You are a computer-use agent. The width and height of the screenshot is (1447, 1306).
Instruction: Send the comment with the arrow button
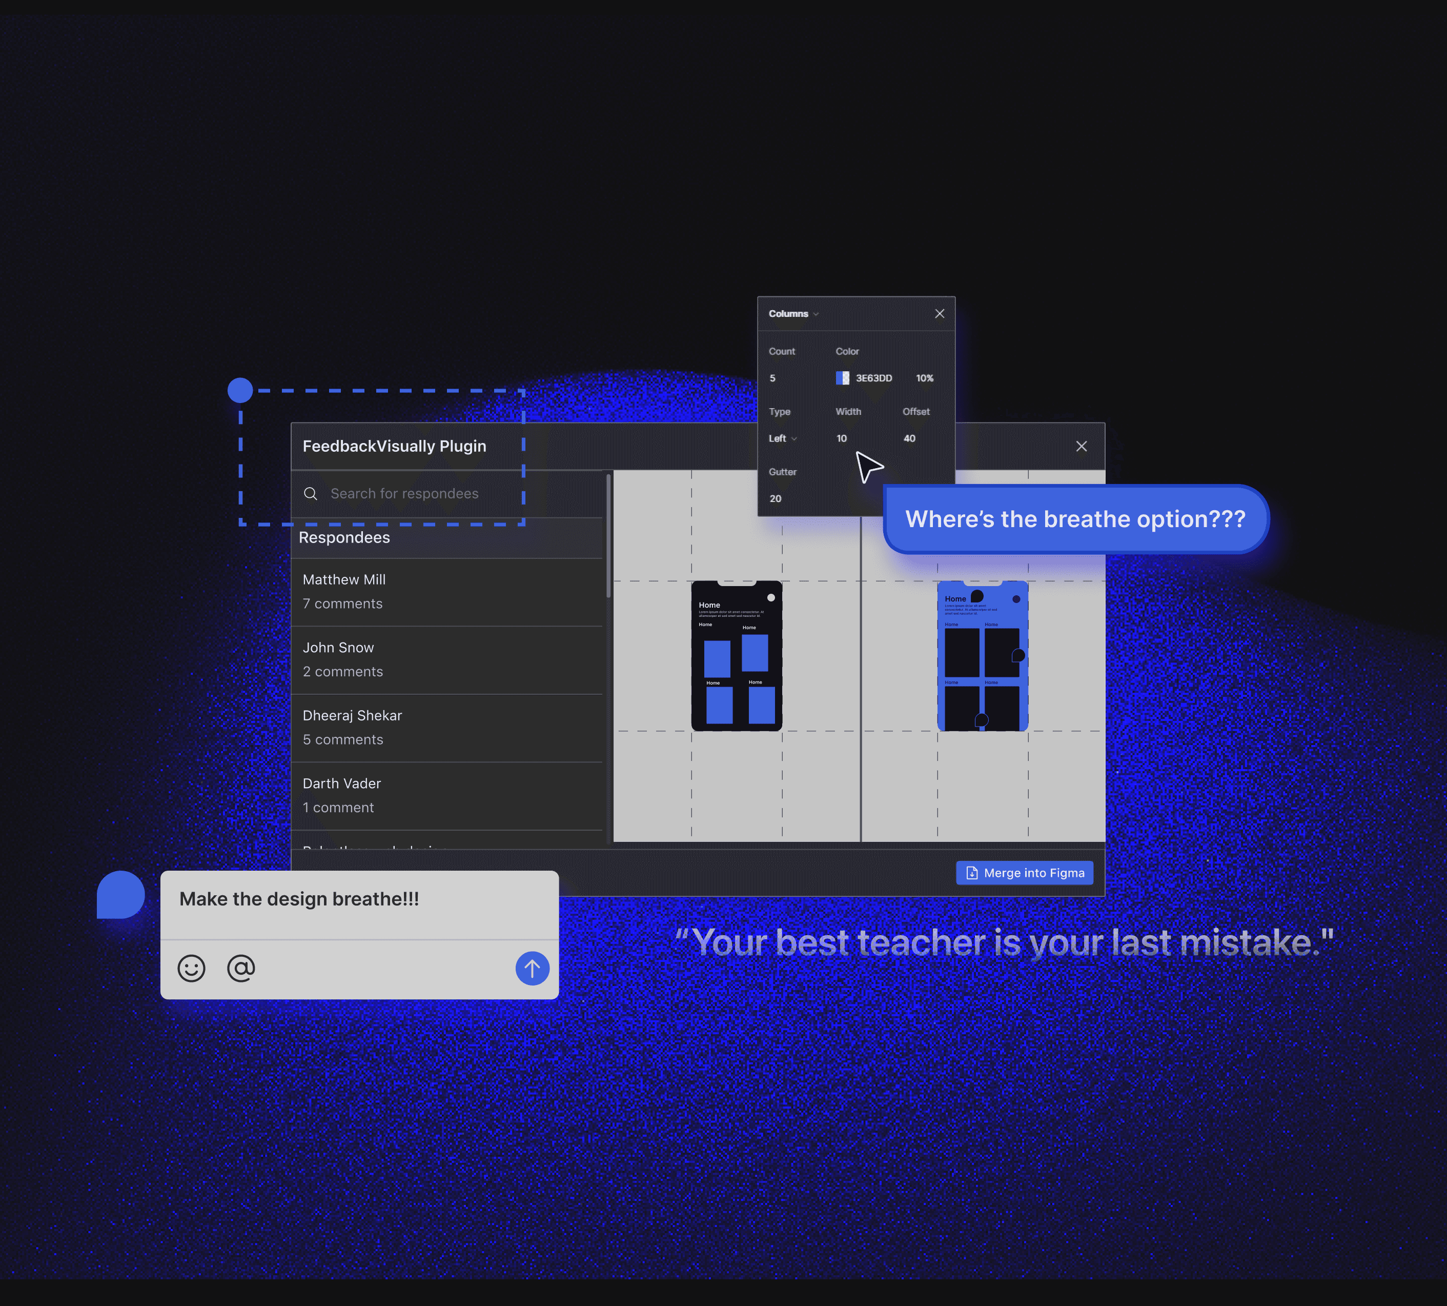tap(533, 969)
